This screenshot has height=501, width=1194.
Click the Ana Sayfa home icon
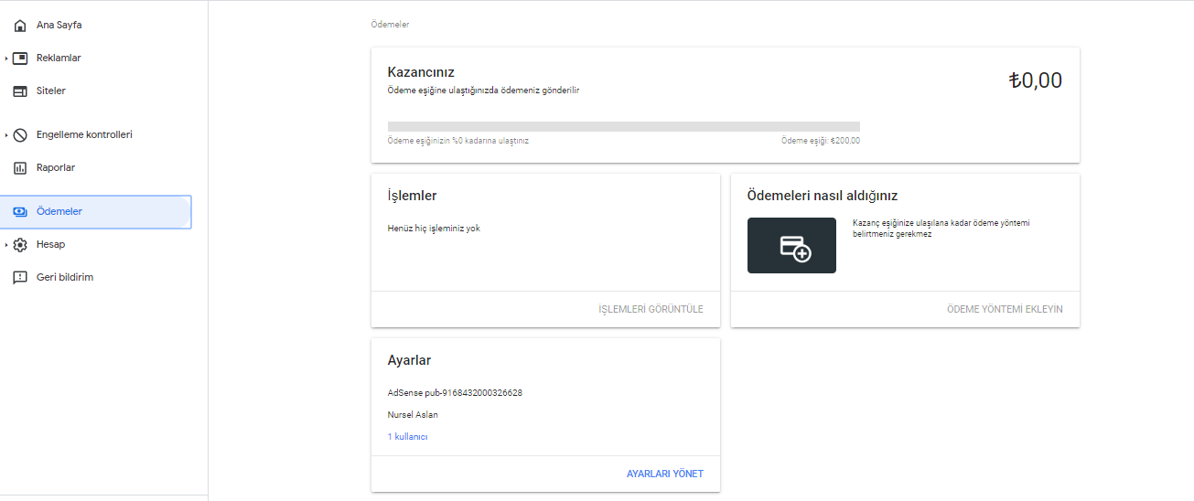tap(20, 26)
